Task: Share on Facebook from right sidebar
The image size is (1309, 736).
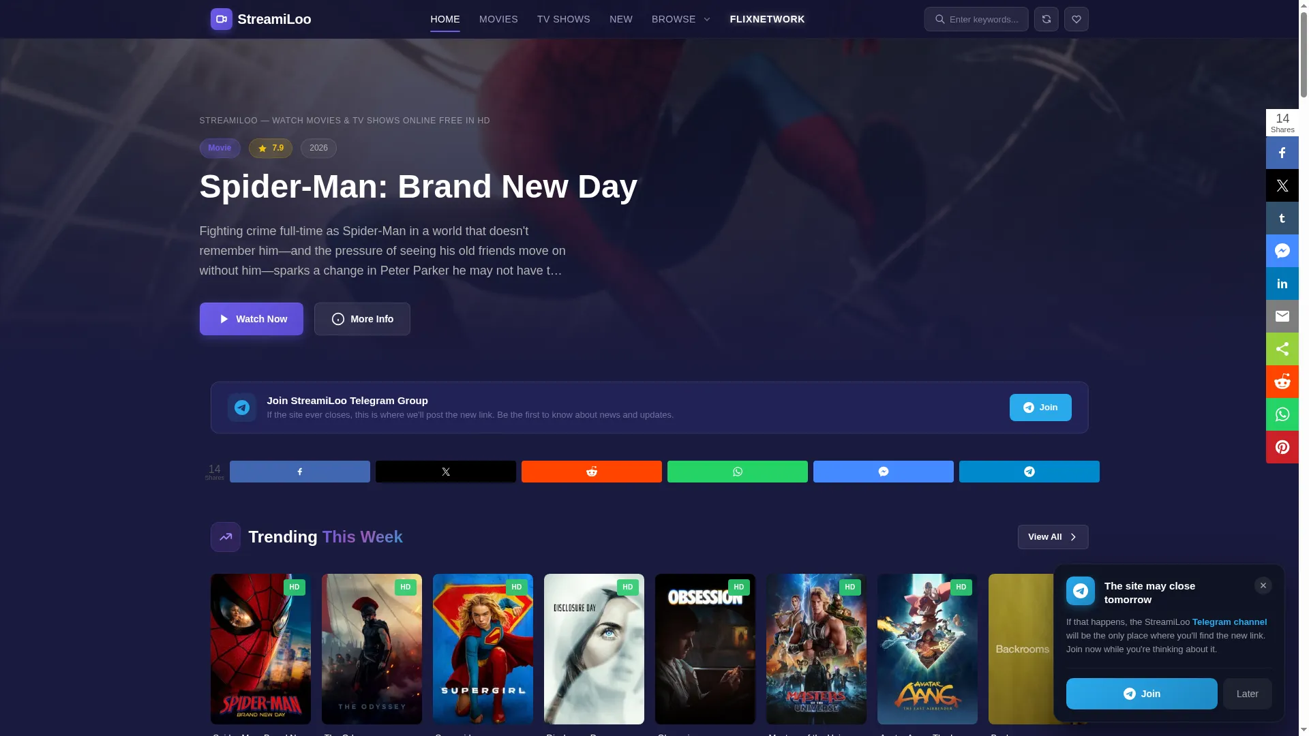Action: (x=1282, y=153)
